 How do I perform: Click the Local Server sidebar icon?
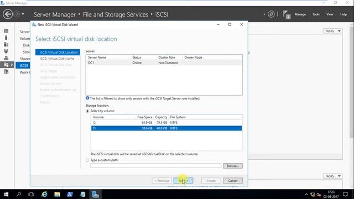(x=6, y=38)
